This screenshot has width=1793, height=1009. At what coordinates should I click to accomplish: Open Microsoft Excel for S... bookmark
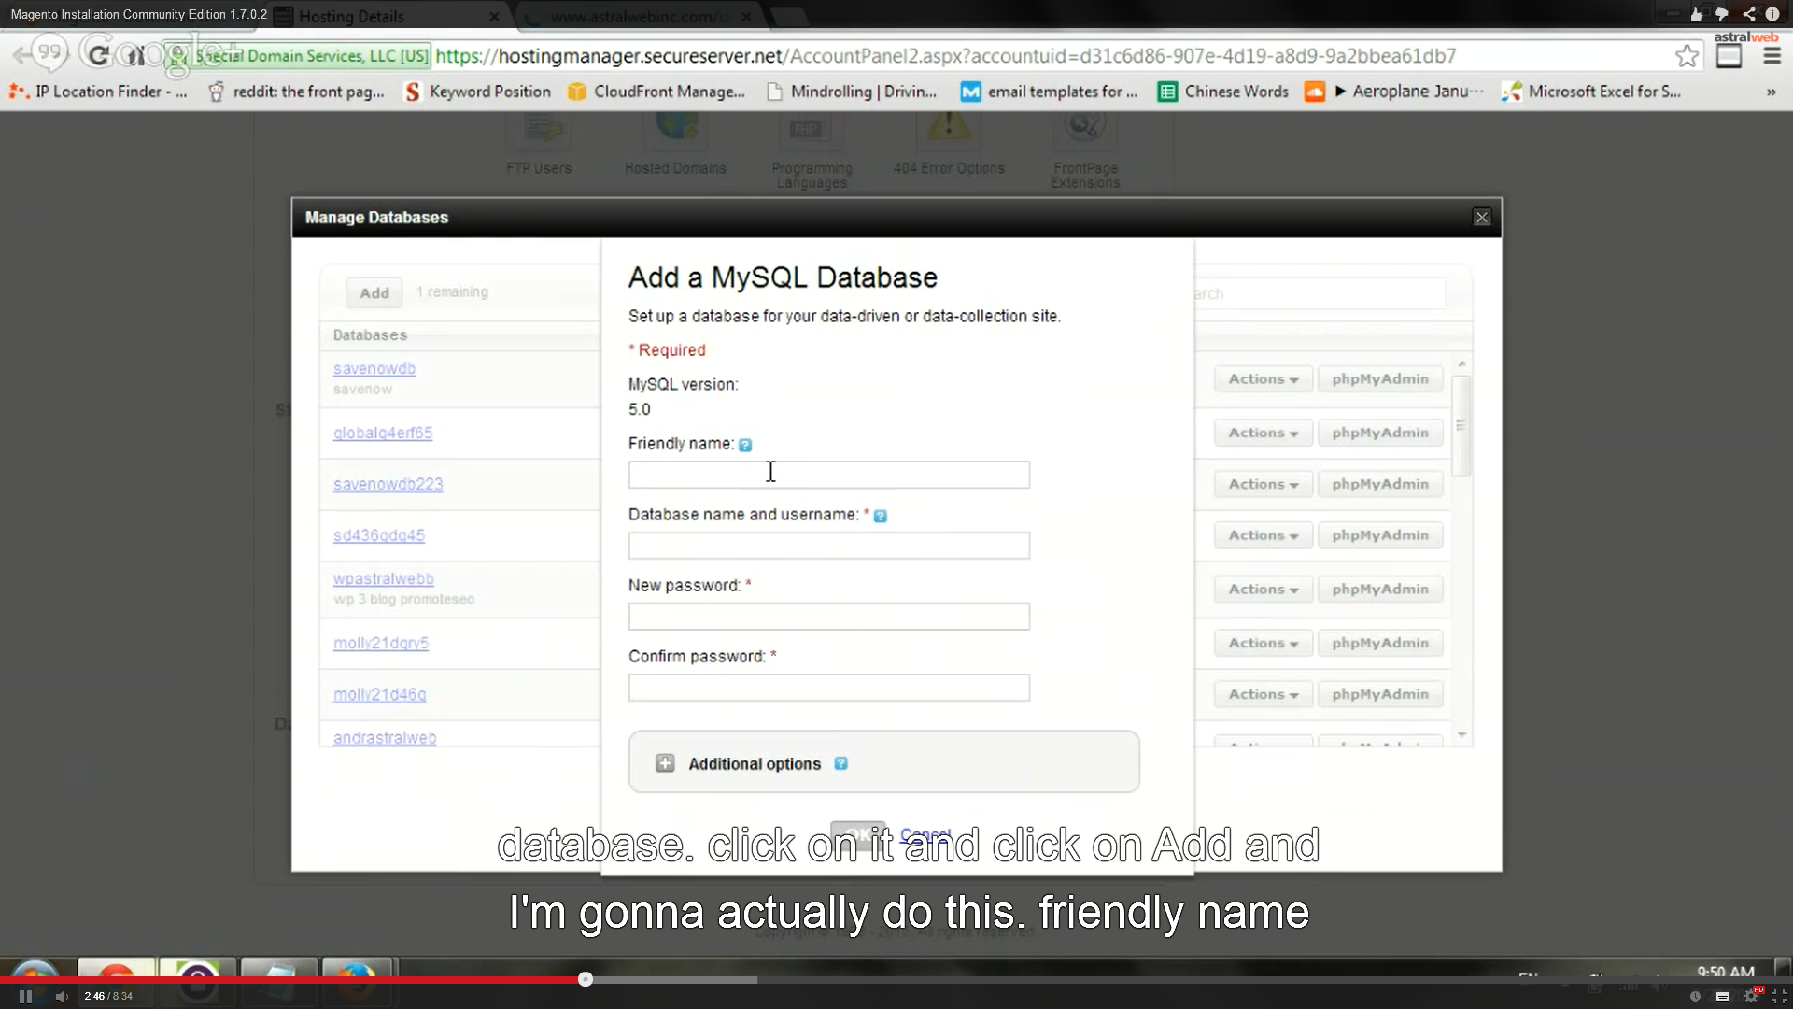click(x=1591, y=92)
